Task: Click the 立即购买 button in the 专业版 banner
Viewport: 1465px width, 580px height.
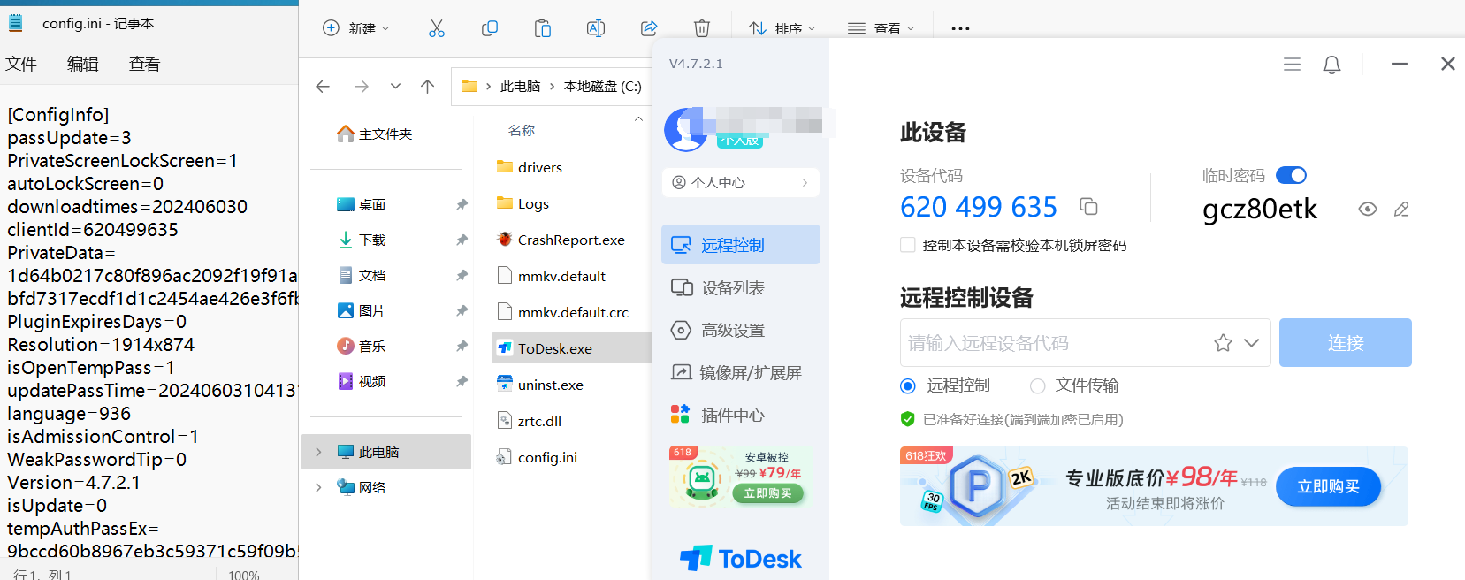Action: point(1328,486)
